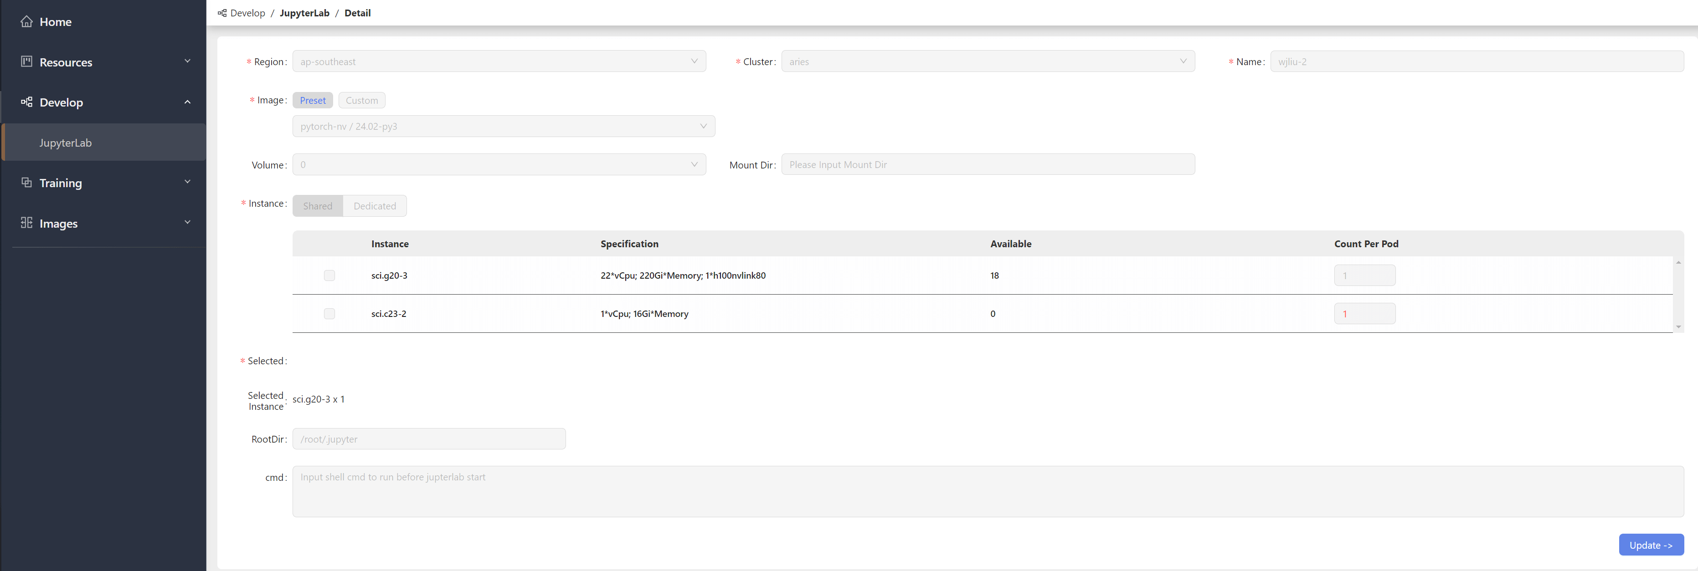Click the Count Per Pod column header

click(1366, 244)
